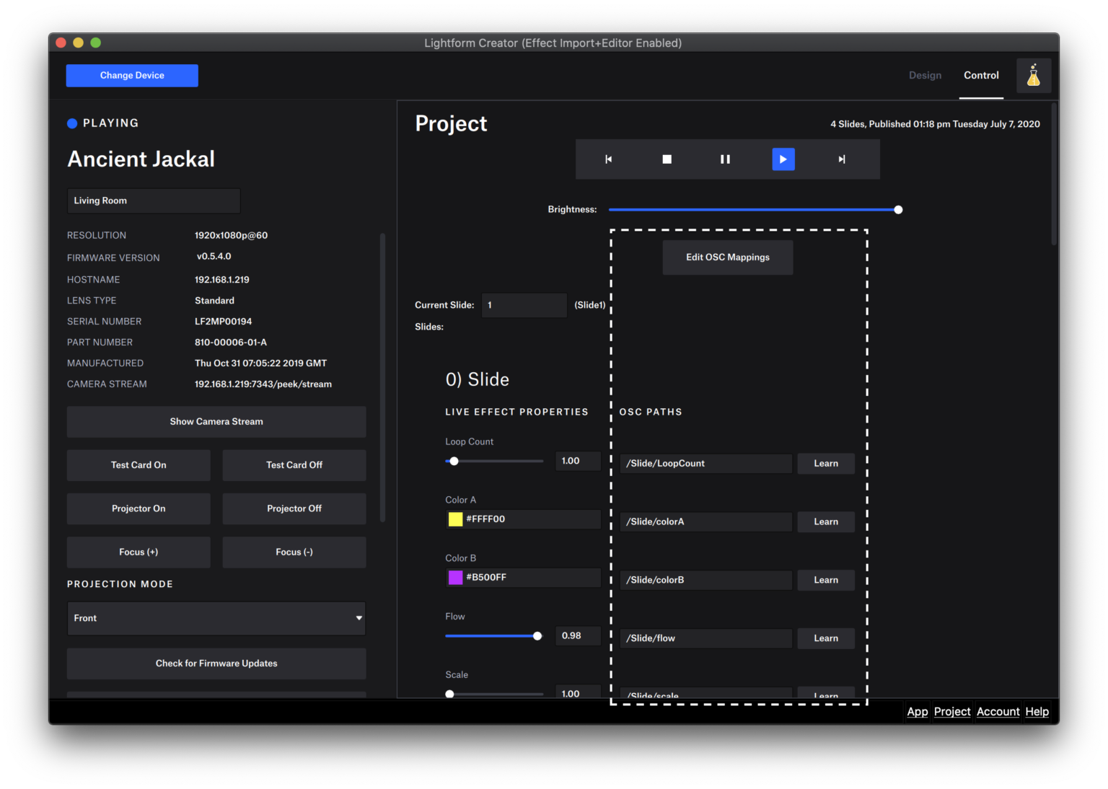Open the yellow Color A swatch
This screenshot has width=1108, height=789.
click(455, 519)
